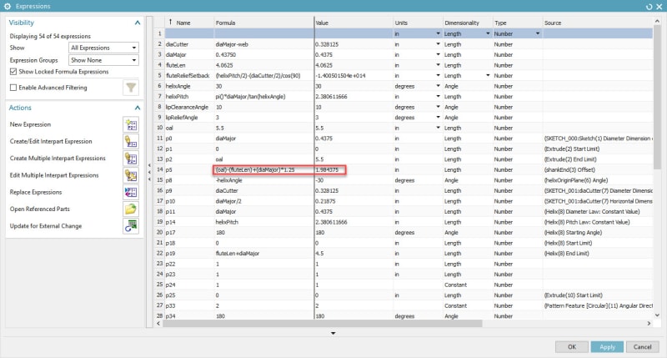Open Units dropdown for oal row

[x=439, y=128]
